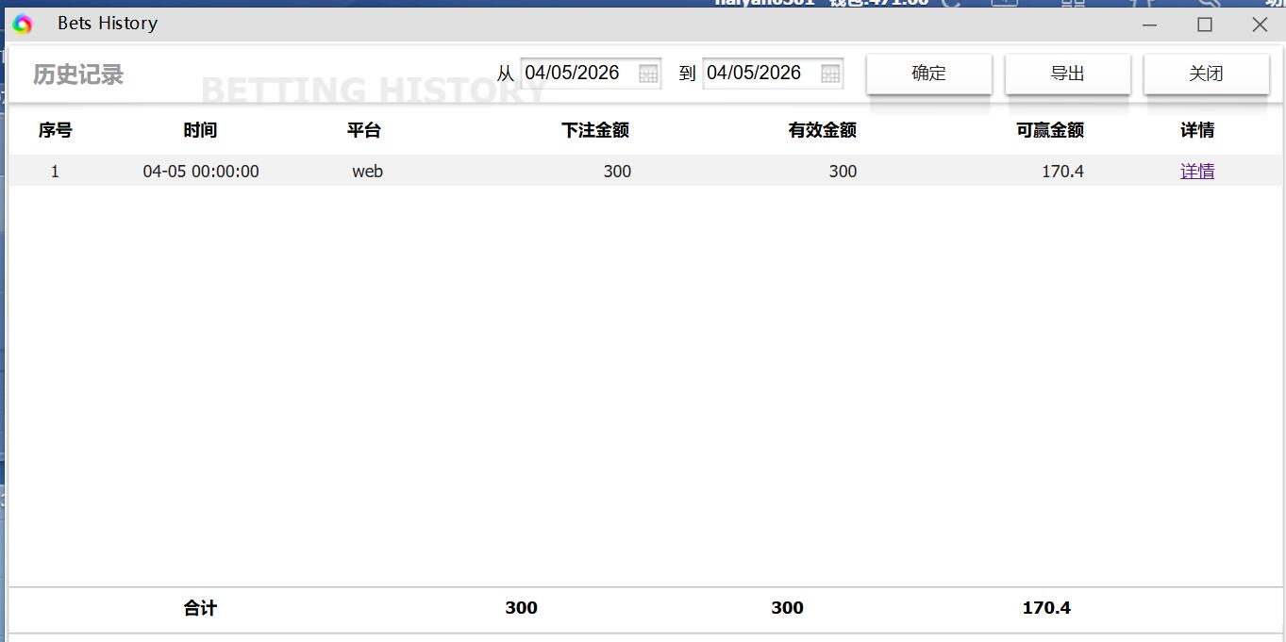This screenshot has width=1286, height=642.
Task: Open 详情 details for bet record 1
Action: click(1196, 171)
